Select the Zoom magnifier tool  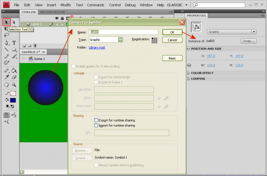pos(14,85)
